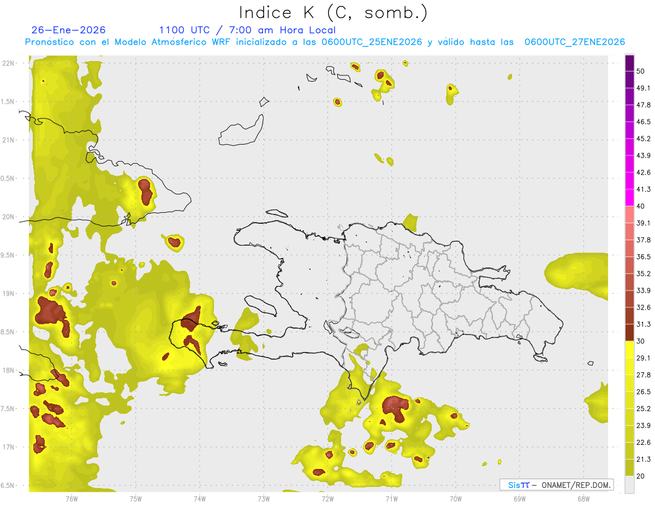Image resolution: width=655 pixels, height=506 pixels.
Task: Click the "9.5N" latitude axis label
Action: pos(8,255)
